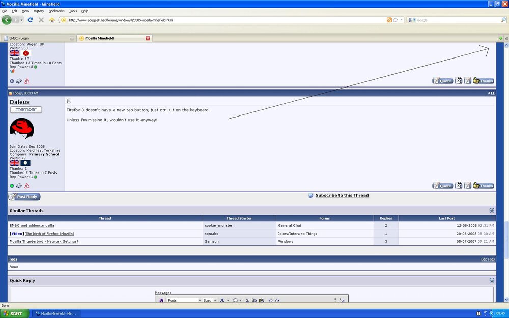Click the new tab green plus icon
Viewport: 509px width, 318px height.
[501, 38]
